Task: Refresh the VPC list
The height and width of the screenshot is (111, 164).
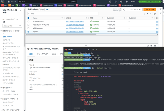Action: coord(124,10)
